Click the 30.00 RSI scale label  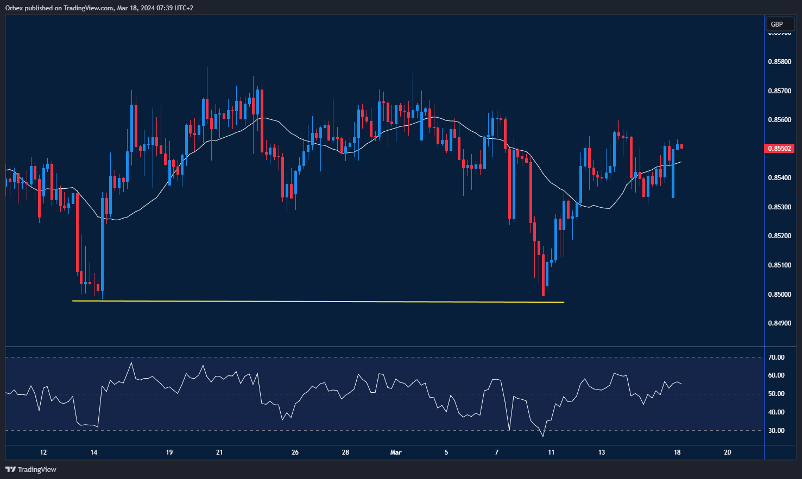776,431
